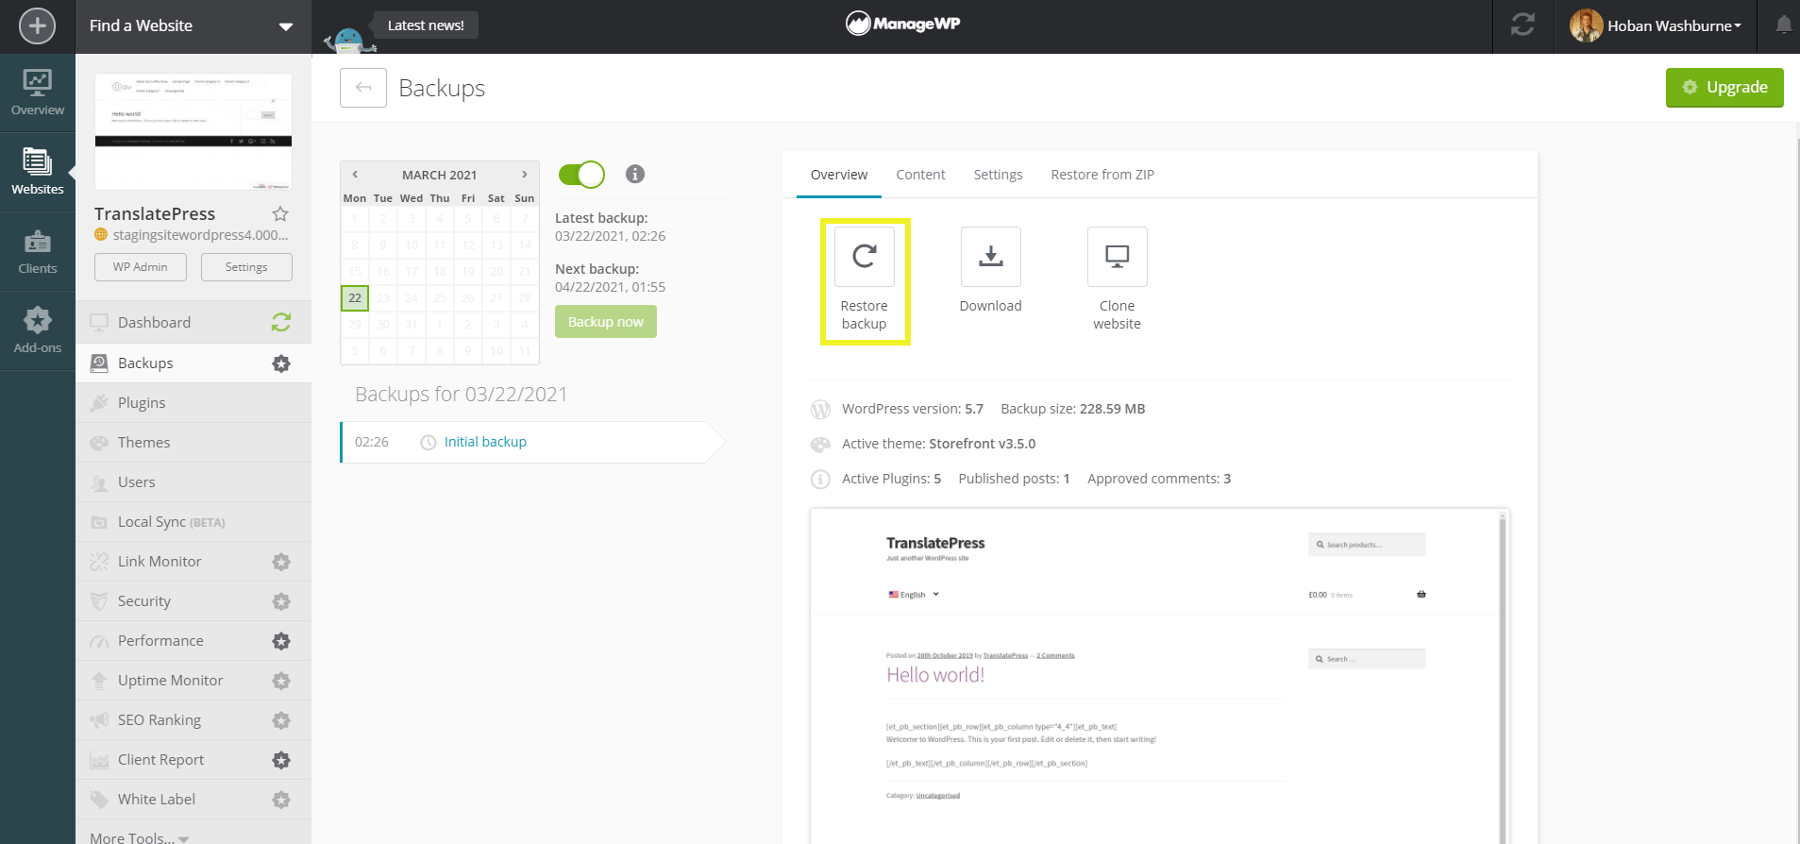Expand More Tools in sidebar
The height and width of the screenshot is (844, 1800).
[x=139, y=837]
